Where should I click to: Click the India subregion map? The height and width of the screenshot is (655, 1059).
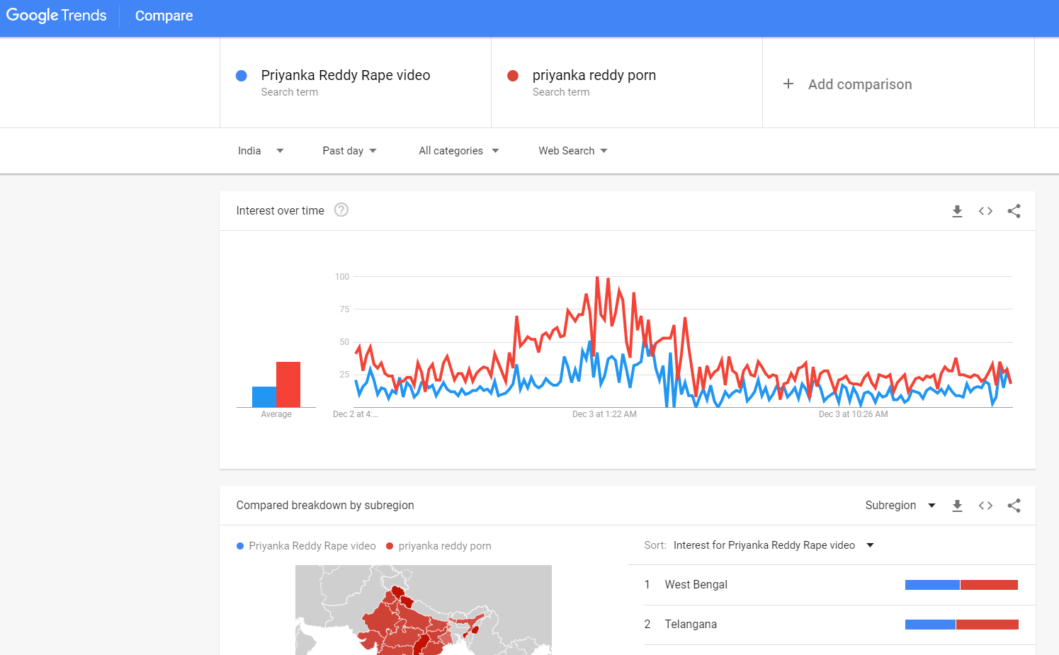point(424,610)
